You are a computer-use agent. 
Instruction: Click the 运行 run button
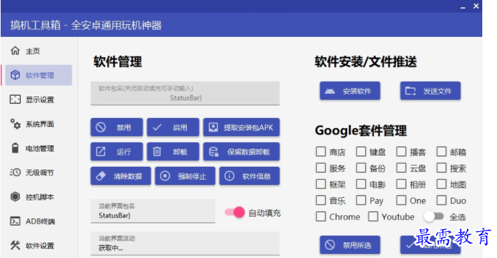click(x=117, y=152)
